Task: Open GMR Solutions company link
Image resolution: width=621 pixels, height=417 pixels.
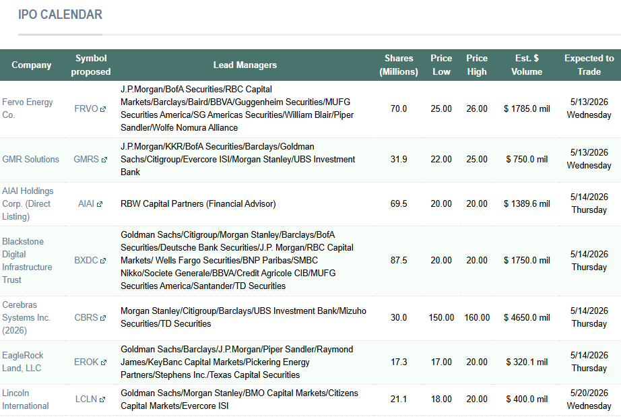Action: tap(30, 159)
